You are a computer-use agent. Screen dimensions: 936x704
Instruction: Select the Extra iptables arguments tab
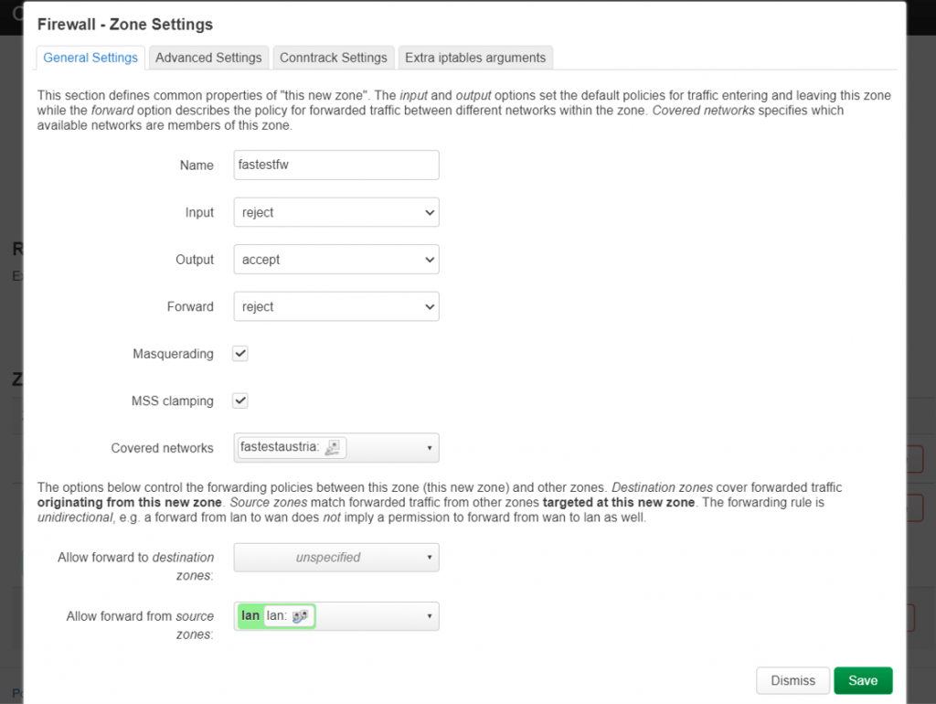(475, 57)
